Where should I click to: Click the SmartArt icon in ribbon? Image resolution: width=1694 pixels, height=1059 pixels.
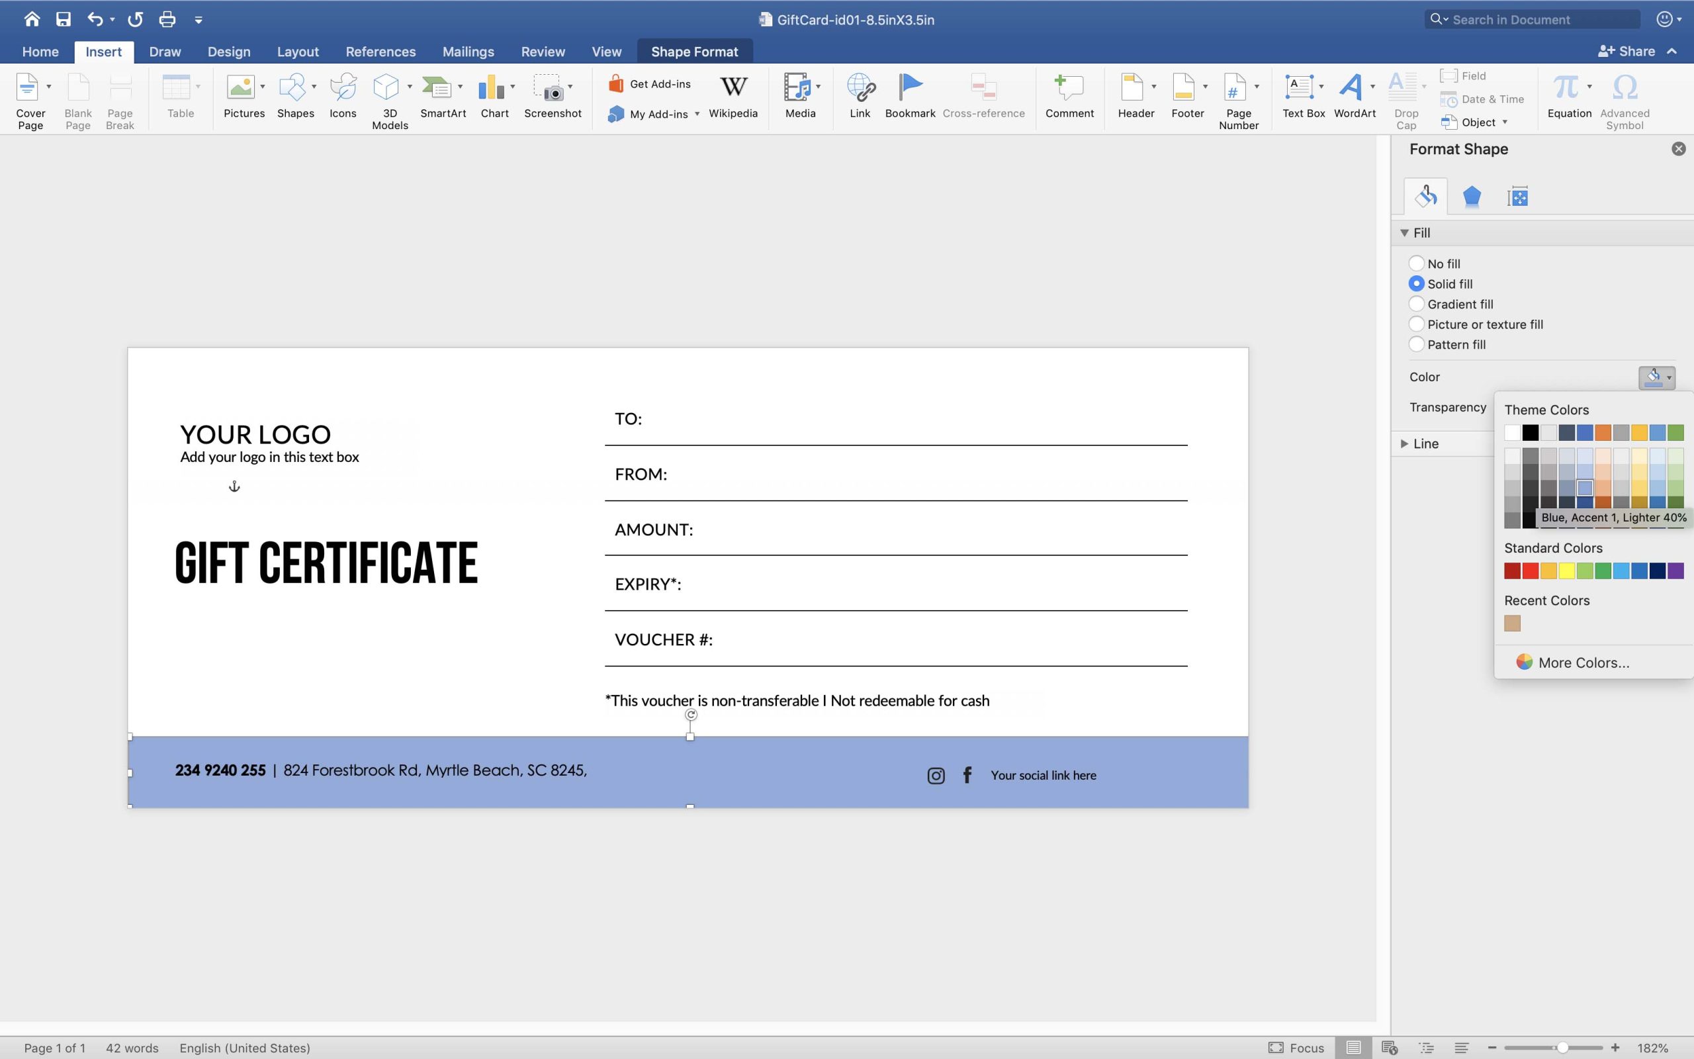click(x=437, y=88)
